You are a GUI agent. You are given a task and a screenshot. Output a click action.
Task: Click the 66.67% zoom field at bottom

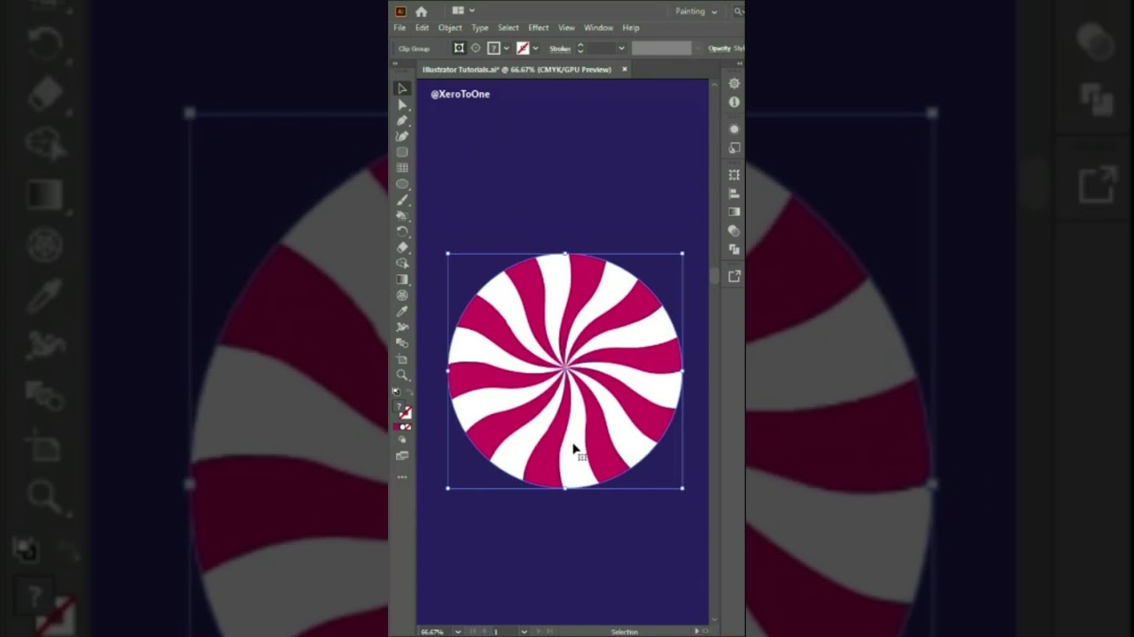pos(434,632)
